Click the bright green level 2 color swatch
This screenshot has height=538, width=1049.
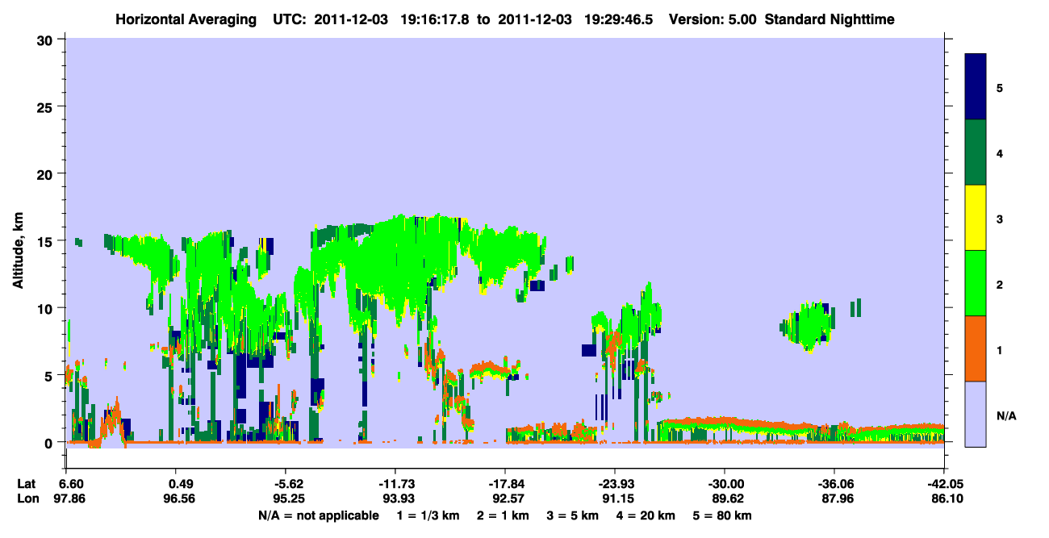coord(976,283)
